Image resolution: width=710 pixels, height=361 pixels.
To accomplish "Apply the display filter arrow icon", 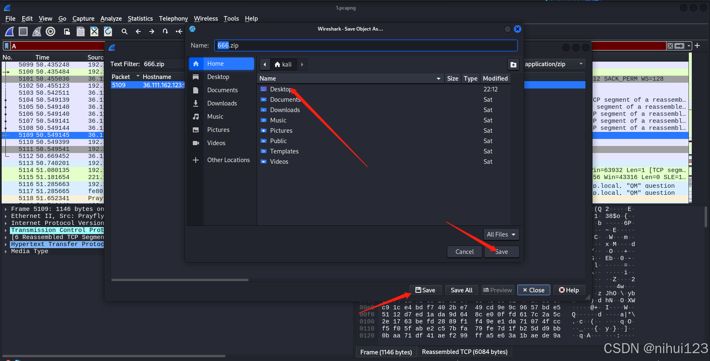I will click(679, 46).
